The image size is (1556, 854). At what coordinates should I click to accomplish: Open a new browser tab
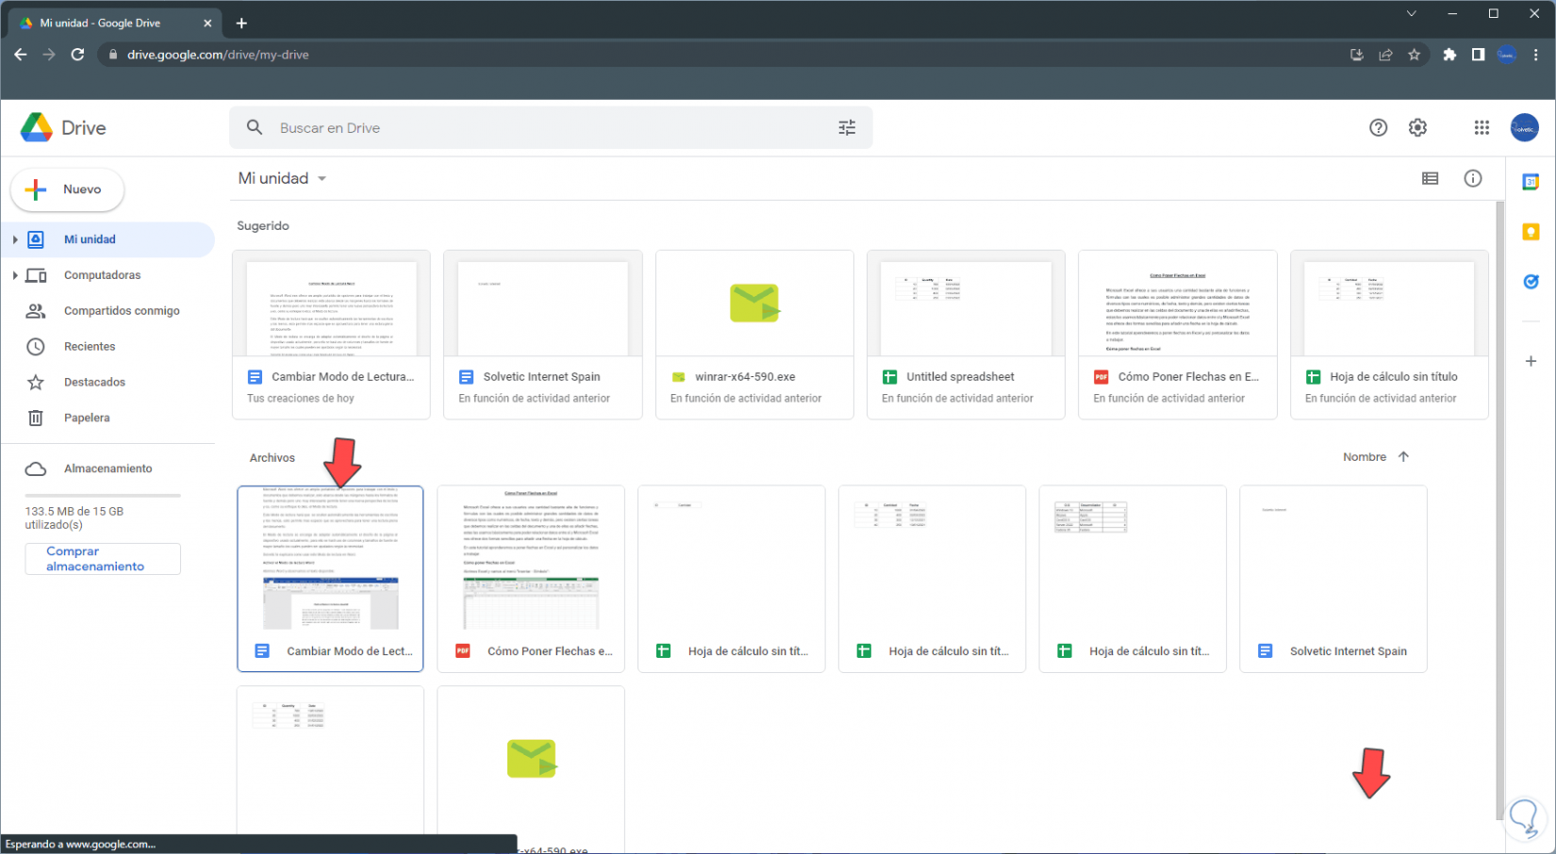(x=241, y=23)
